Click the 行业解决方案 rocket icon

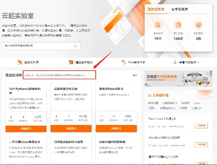click(124, 62)
